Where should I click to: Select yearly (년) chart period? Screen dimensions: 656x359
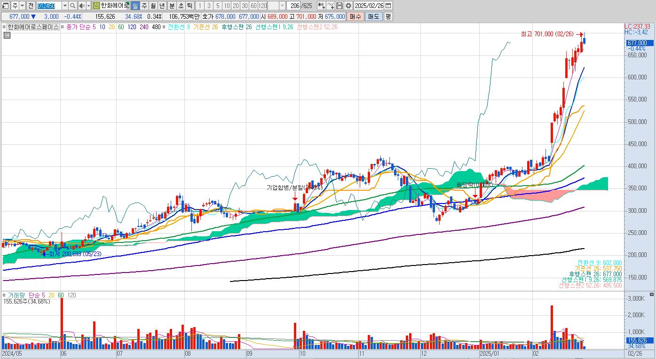tap(162, 6)
